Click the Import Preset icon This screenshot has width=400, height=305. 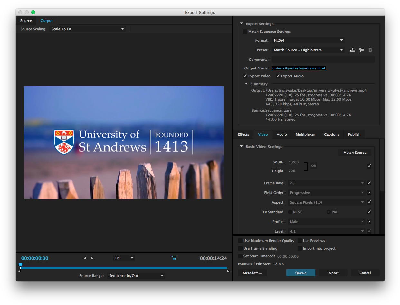point(361,50)
